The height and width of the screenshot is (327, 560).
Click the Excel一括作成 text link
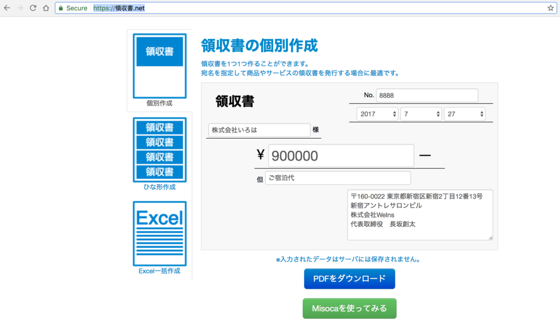[159, 271]
